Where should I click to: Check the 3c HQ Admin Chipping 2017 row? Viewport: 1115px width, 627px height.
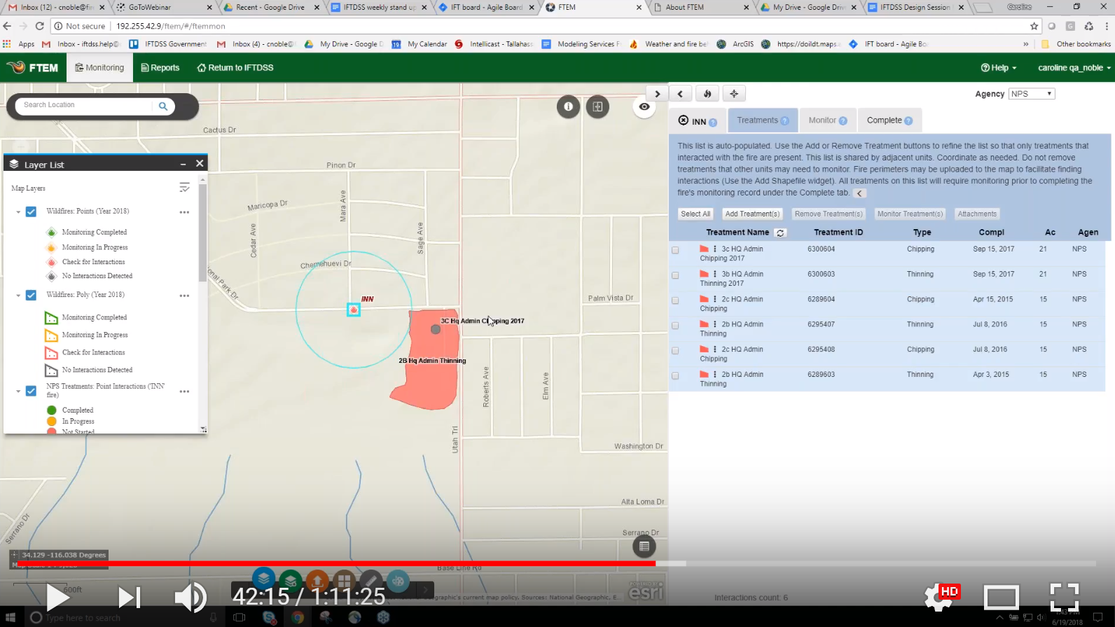point(675,250)
